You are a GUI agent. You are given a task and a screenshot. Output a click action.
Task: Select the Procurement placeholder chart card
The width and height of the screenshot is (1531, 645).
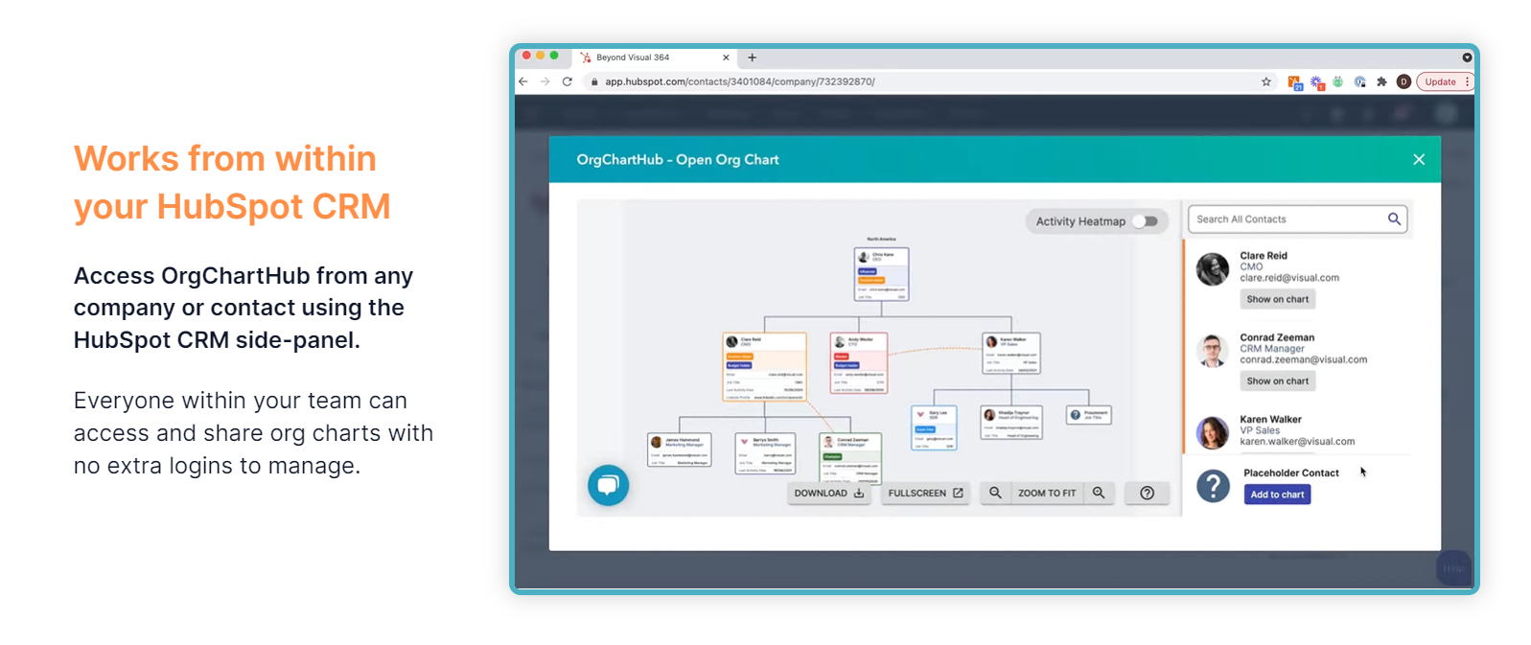pyautogui.click(x=1089, y=415)
